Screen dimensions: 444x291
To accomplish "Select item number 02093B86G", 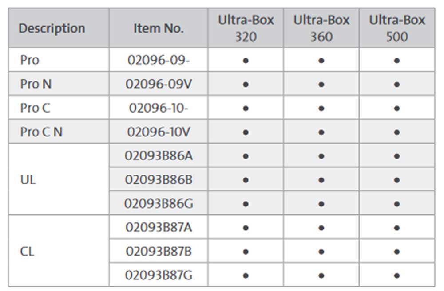I will [x=159, y=204].
